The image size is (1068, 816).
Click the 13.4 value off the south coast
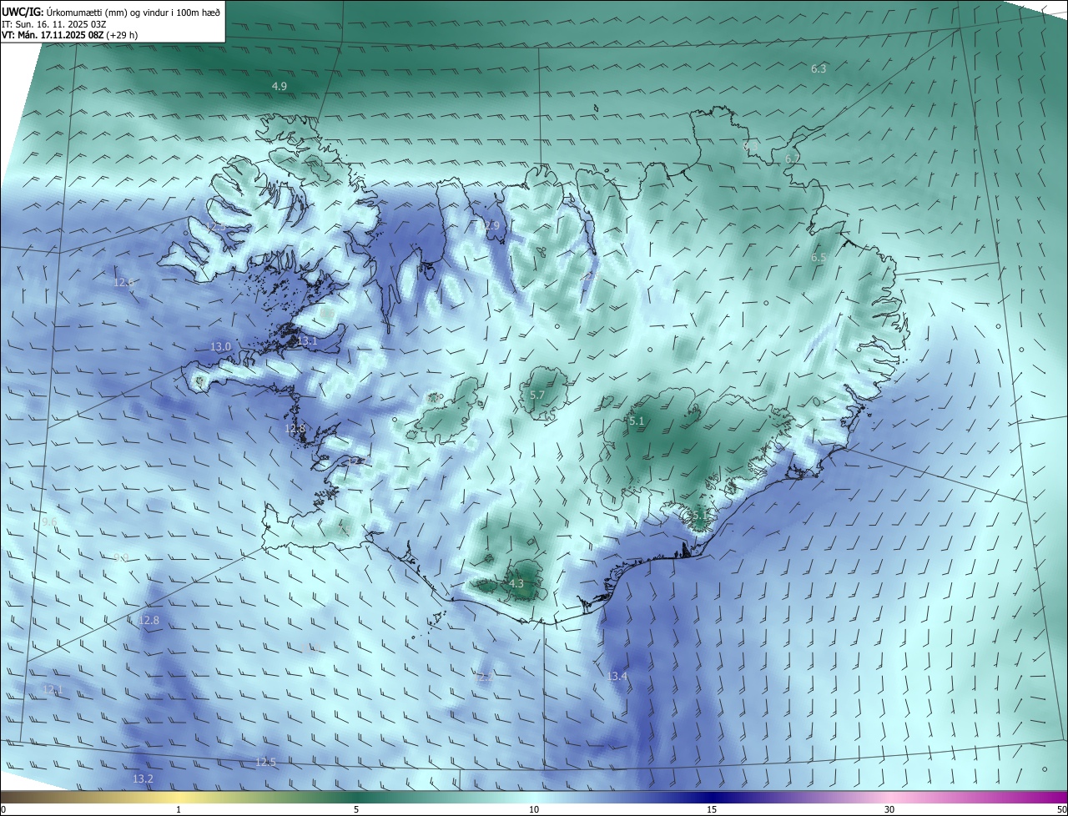click(617, 676)
